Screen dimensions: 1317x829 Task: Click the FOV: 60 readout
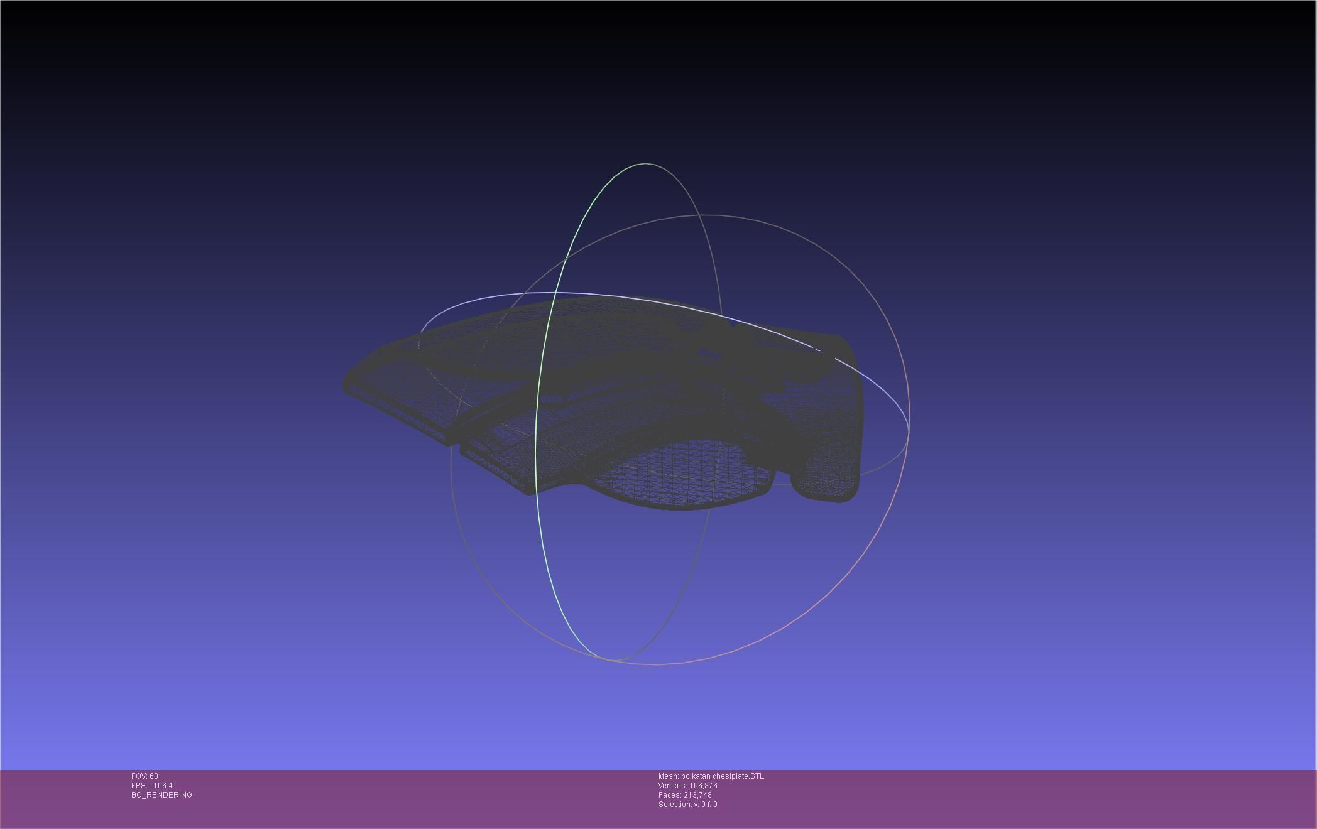145,776
